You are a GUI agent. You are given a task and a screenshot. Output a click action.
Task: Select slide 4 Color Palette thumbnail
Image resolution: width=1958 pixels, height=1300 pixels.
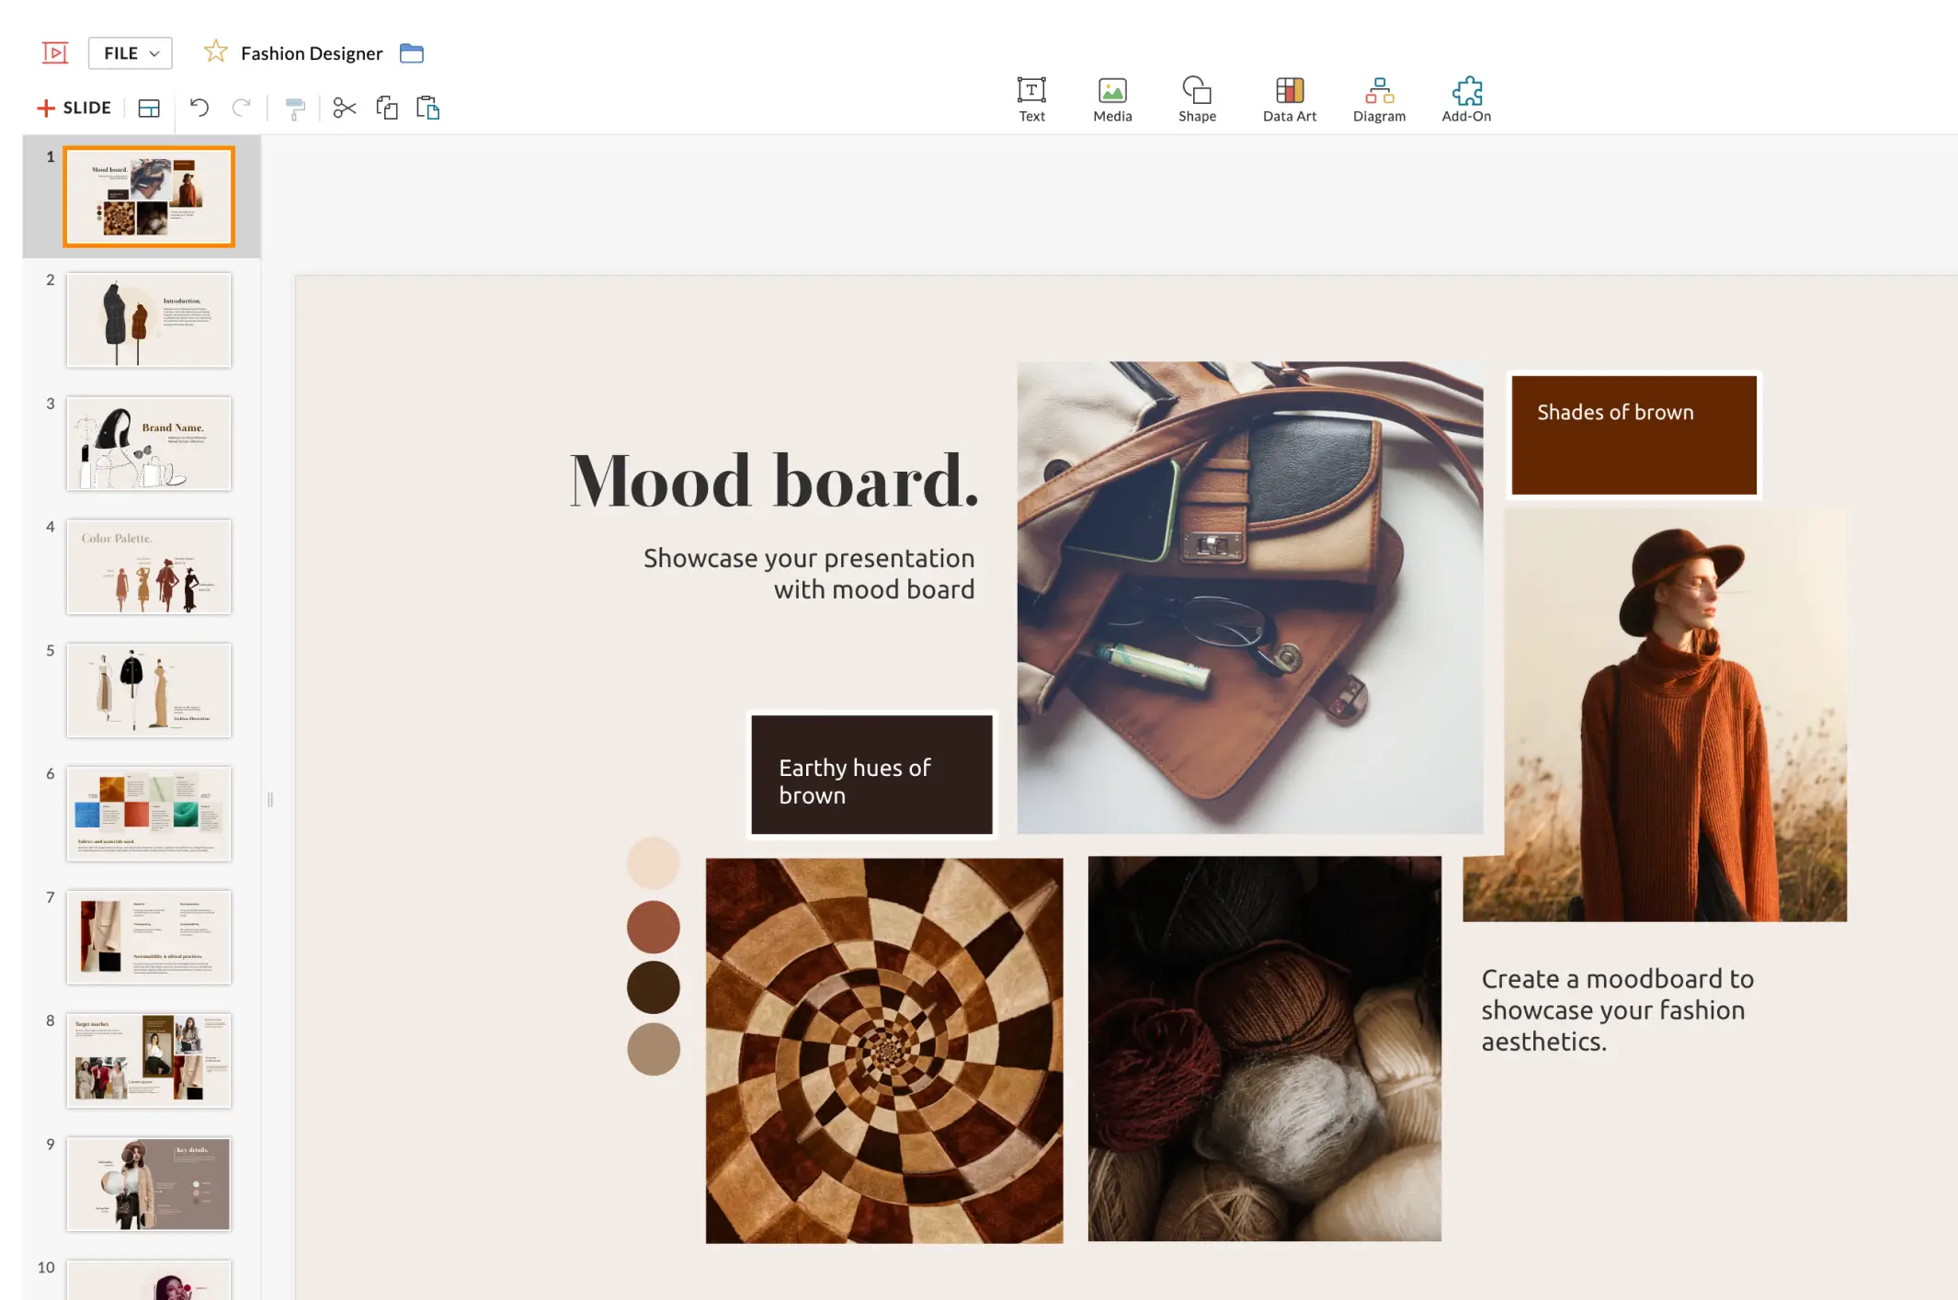(x=149, y=566)
